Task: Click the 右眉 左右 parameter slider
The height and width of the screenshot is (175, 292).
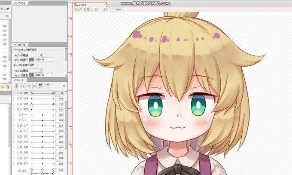Action: tap(43, 142)
